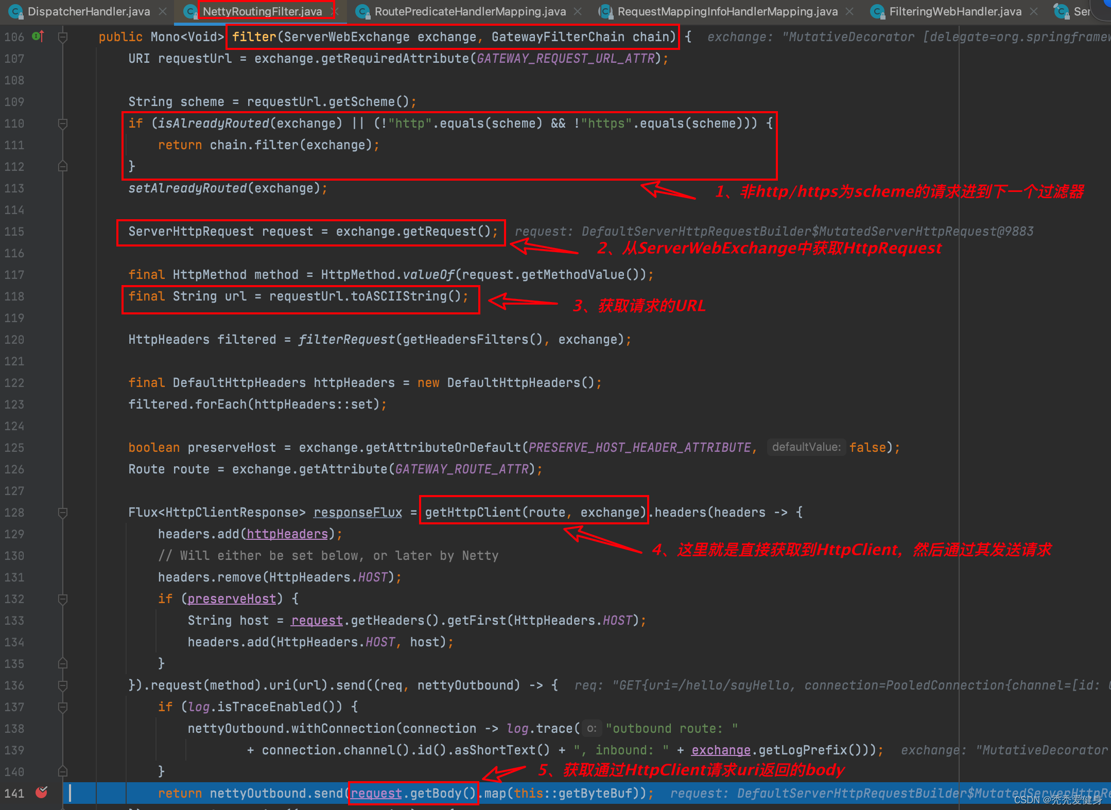1111x810 pixels.
Task: Collapse the send lambda fold at line 136
Action: [63, 685]
